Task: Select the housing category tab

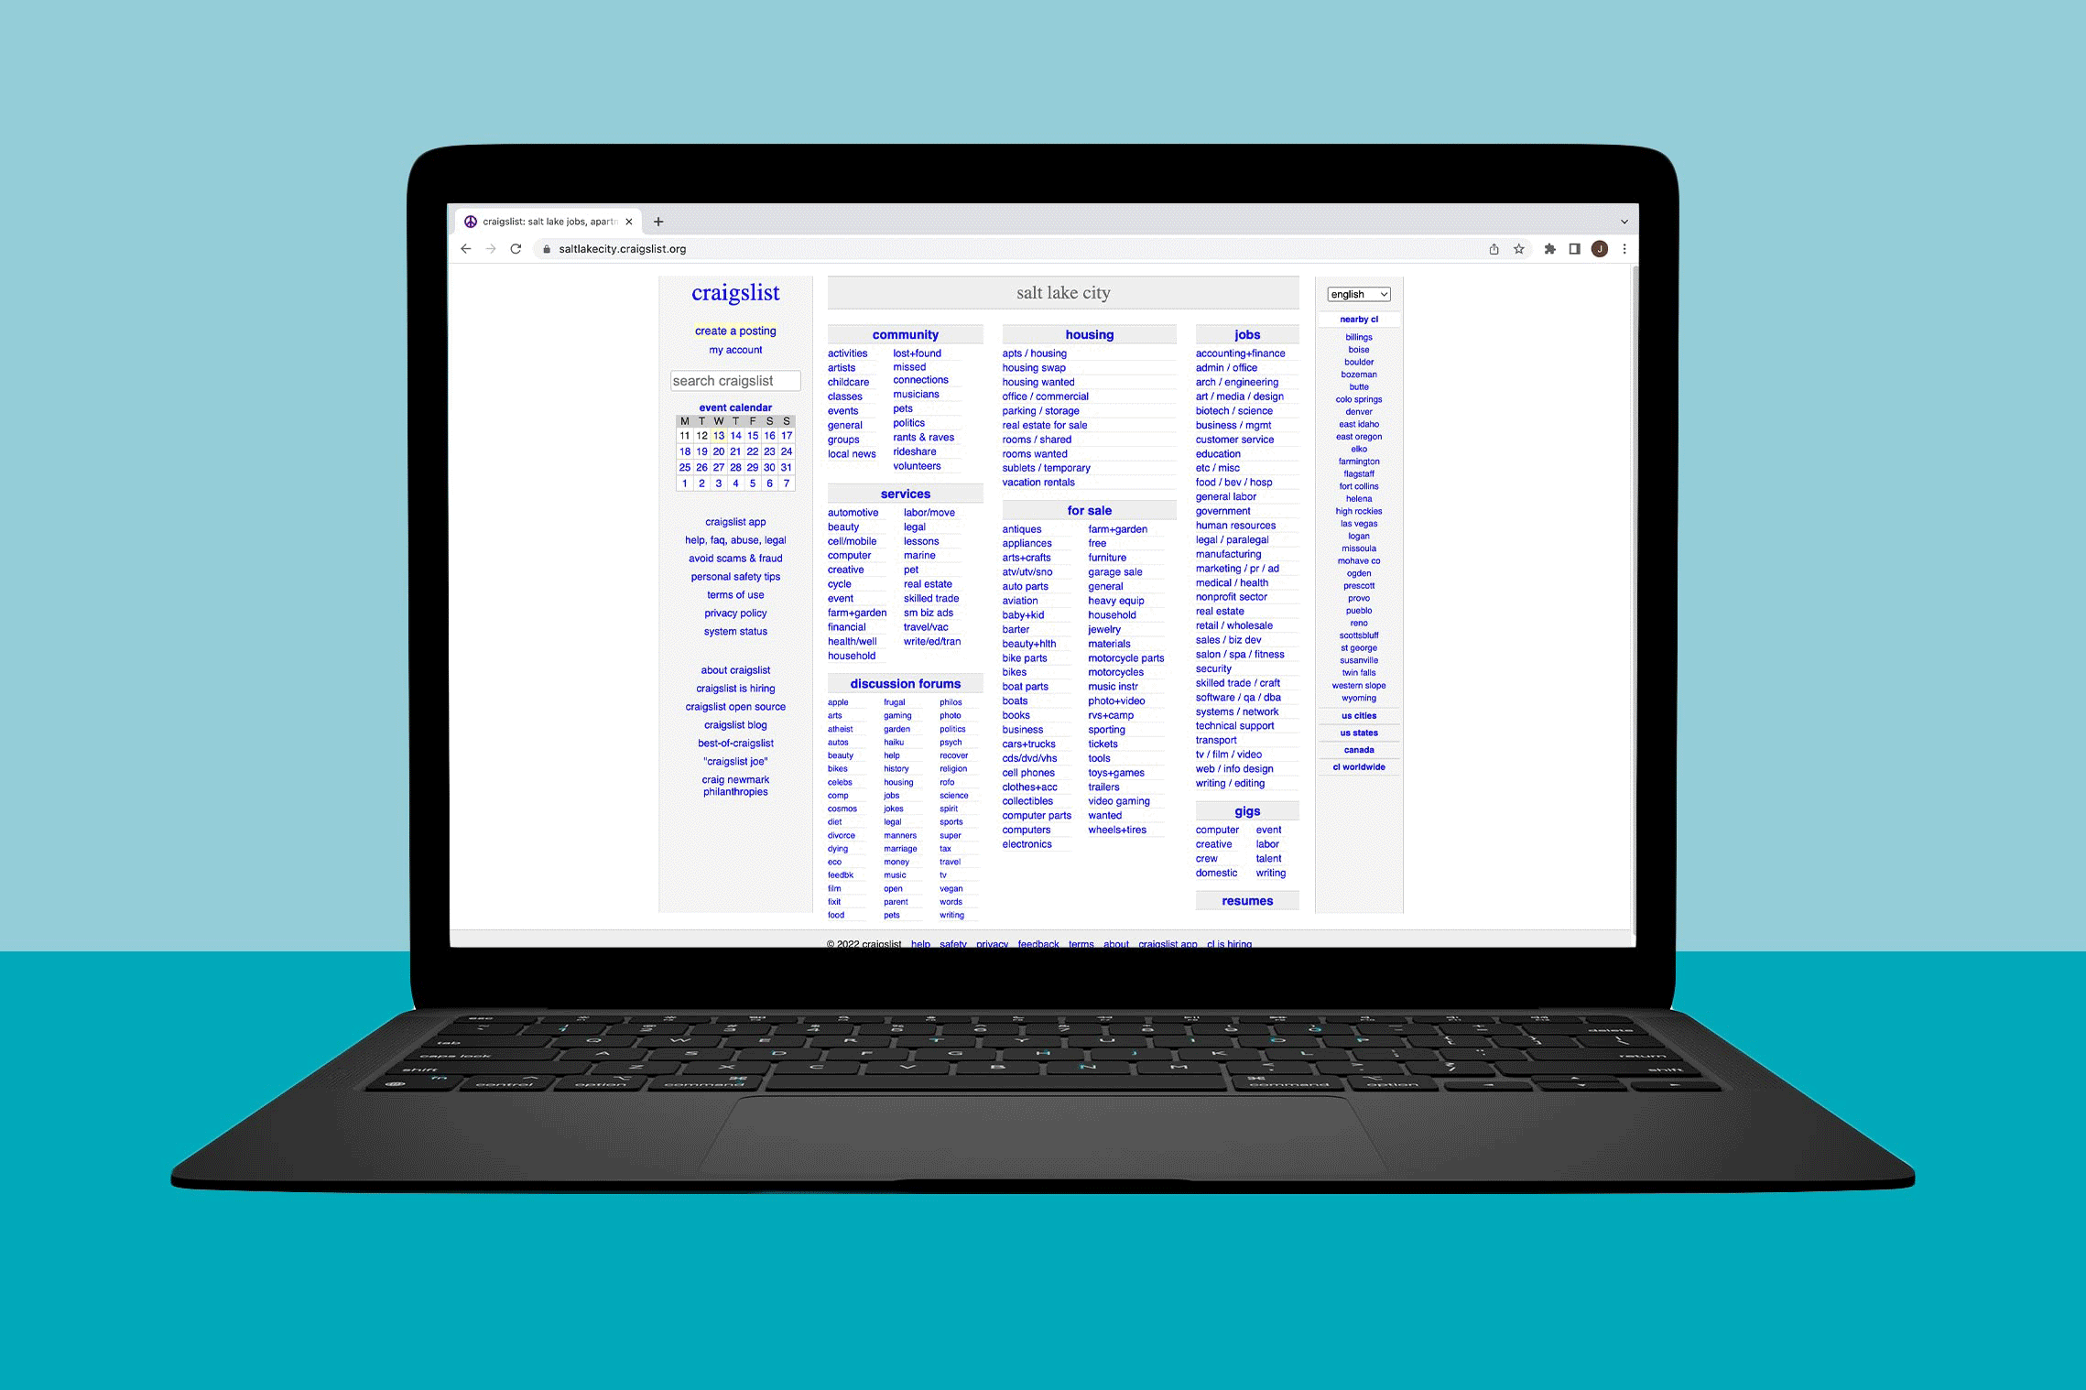Action: (x=1086, y=333)
